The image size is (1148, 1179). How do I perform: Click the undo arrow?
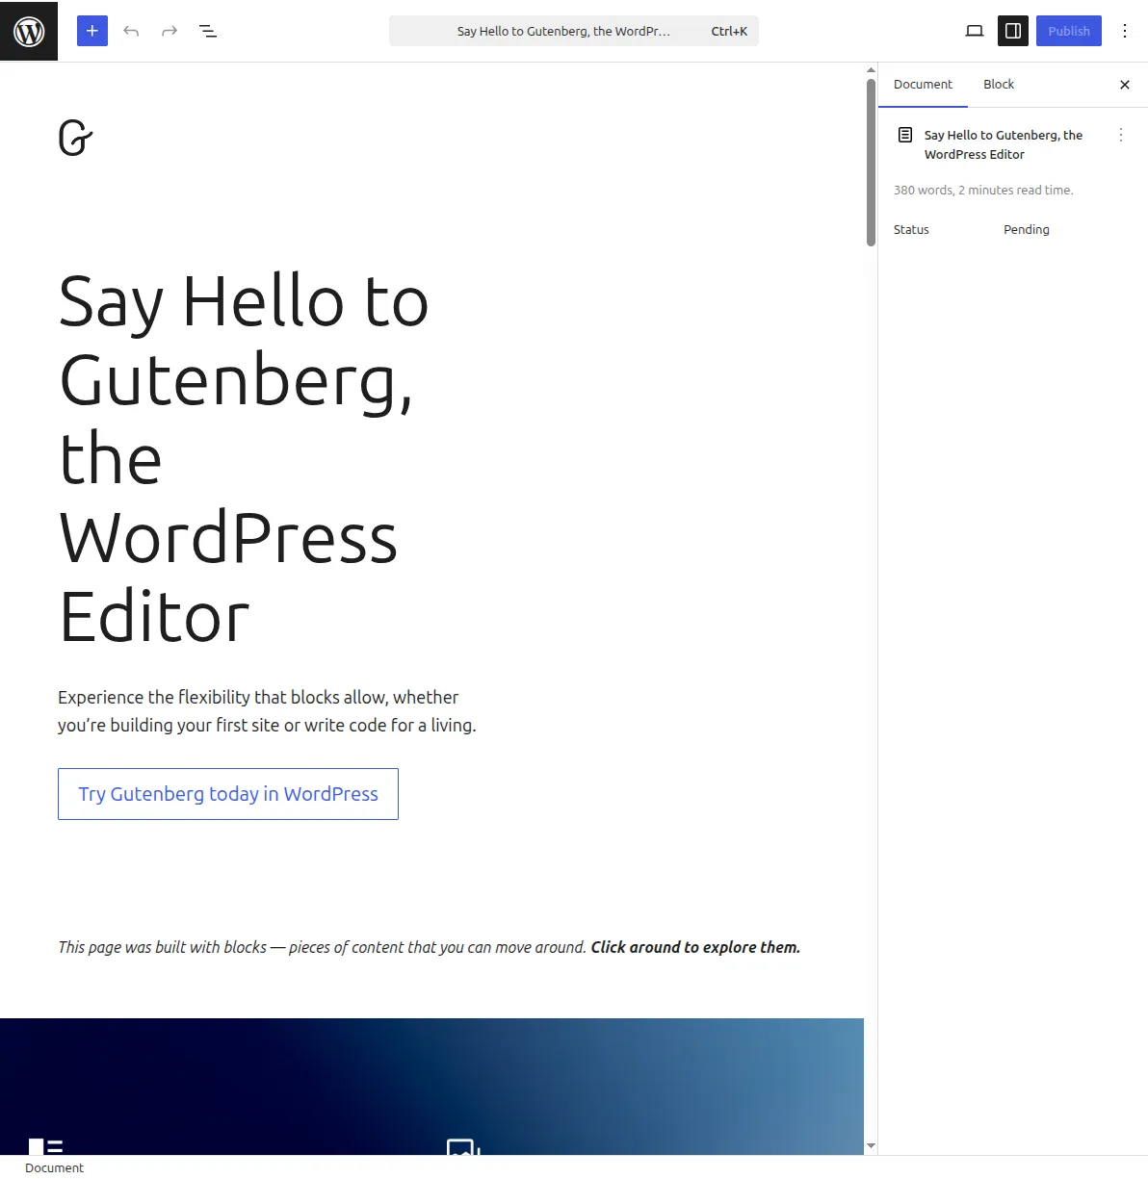tap(131, 30)
